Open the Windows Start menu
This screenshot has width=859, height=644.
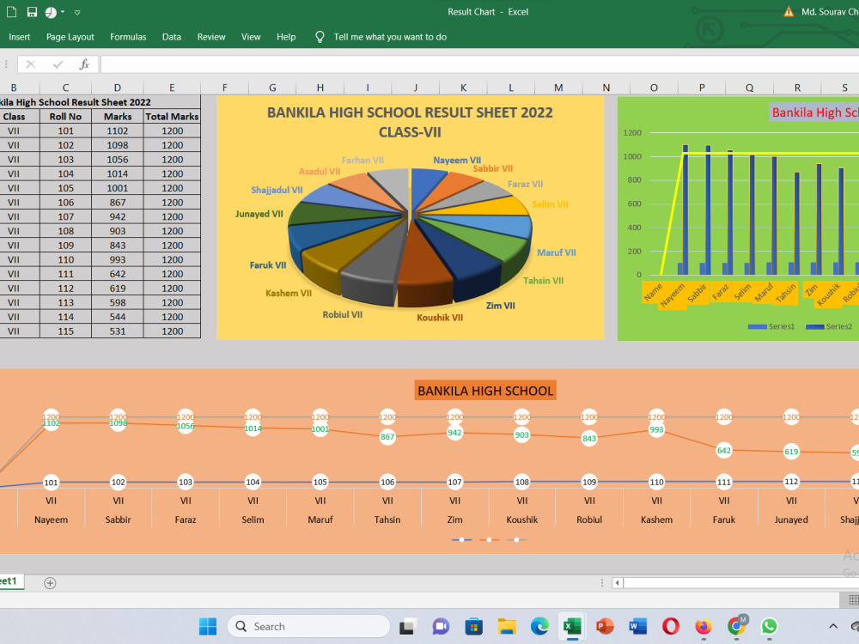click(x=208, y=626)
